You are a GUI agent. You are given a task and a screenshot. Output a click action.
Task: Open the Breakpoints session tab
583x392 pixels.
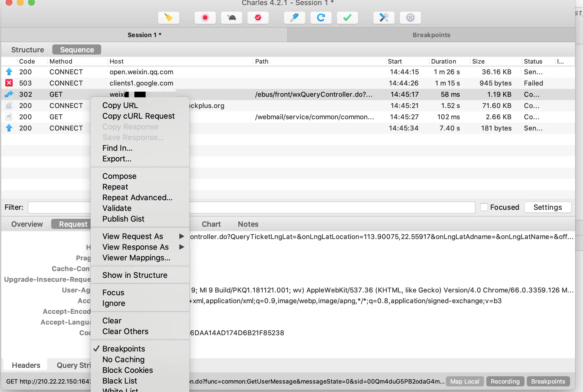click(431, 35)
